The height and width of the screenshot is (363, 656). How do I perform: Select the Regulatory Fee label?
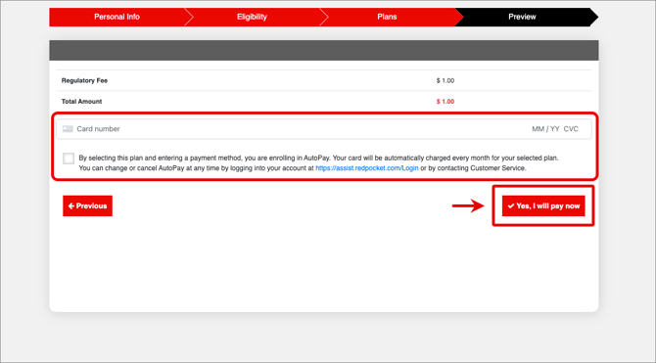point(84,80)
